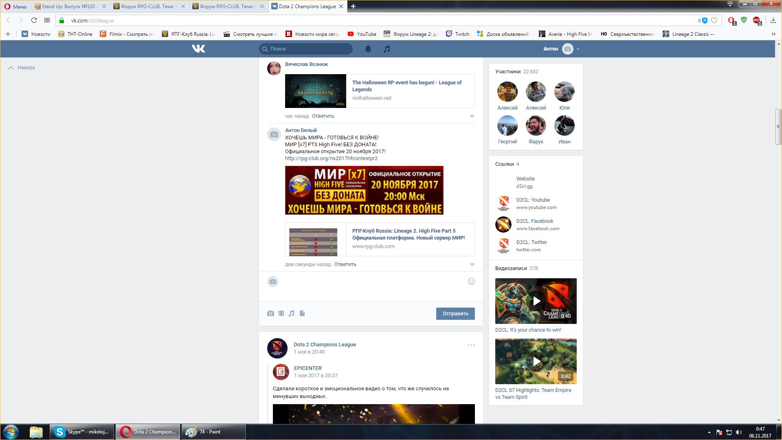Expand Антон account dropdown arrow
Viewport: 782px width, 440px height.
click(578, 49)
